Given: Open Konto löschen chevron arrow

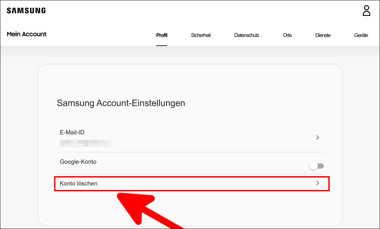Looking at the screenshot, I should (318, 183).
